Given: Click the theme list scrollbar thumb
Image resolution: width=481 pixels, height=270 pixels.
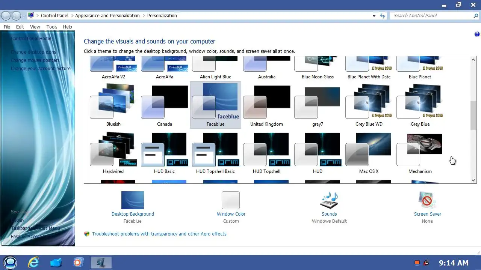Looking at the screenshot, I should point(473,116).
